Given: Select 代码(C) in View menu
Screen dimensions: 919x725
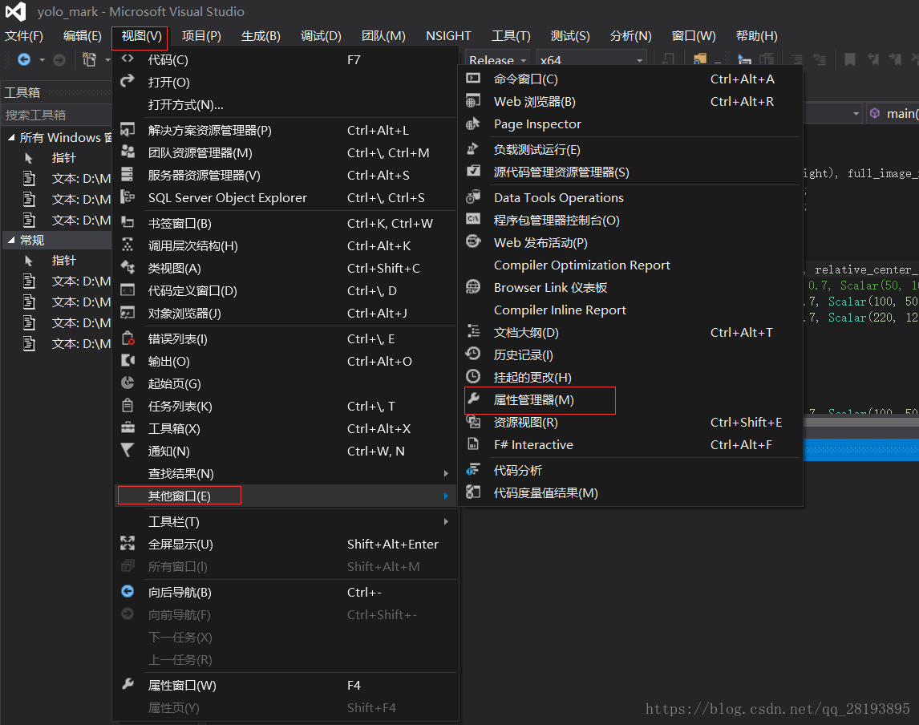Looking at the screenshot, I should (x=285, y=60).
